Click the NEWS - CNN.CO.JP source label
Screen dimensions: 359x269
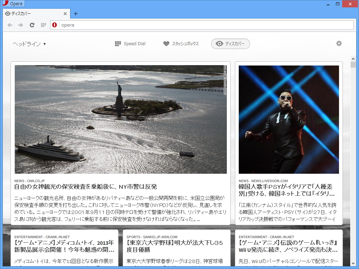point(29,181)
